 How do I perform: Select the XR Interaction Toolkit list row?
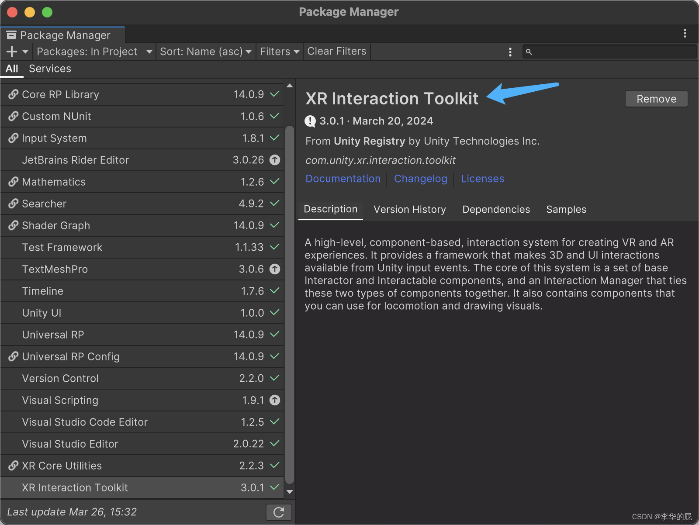pos(142,487)
